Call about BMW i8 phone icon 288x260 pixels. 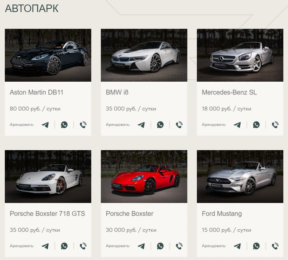tap(179, 125)
